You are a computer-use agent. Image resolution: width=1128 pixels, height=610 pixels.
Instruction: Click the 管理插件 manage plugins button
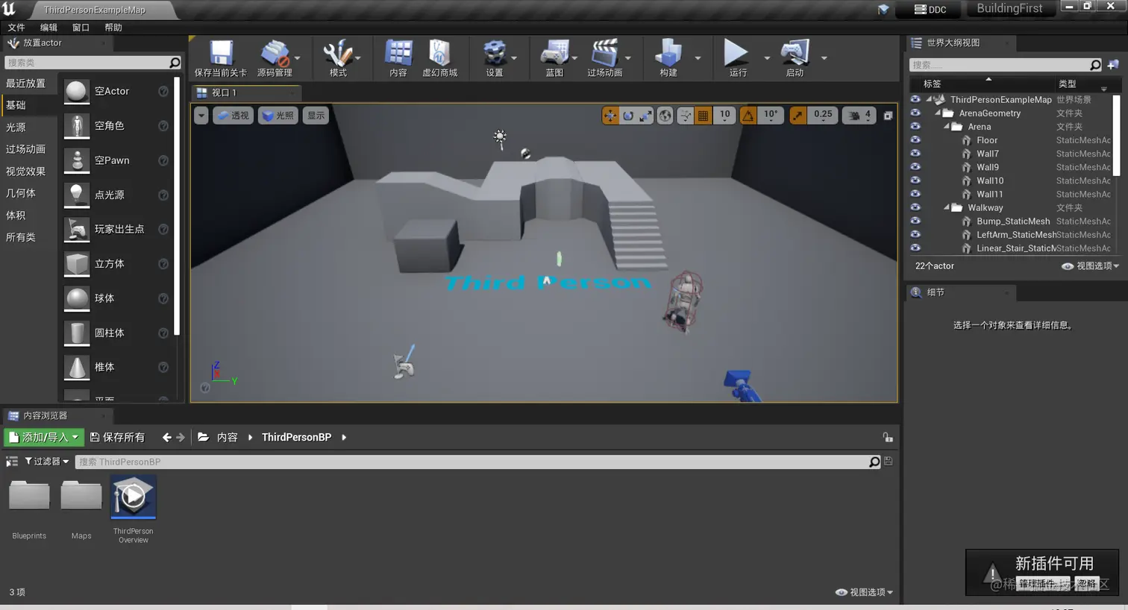coord(1043,584)
